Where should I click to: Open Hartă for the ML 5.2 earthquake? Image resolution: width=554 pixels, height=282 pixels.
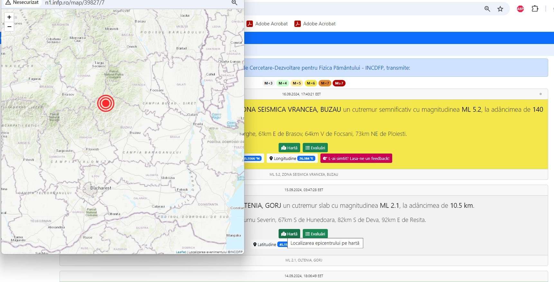tap(289, 148)
